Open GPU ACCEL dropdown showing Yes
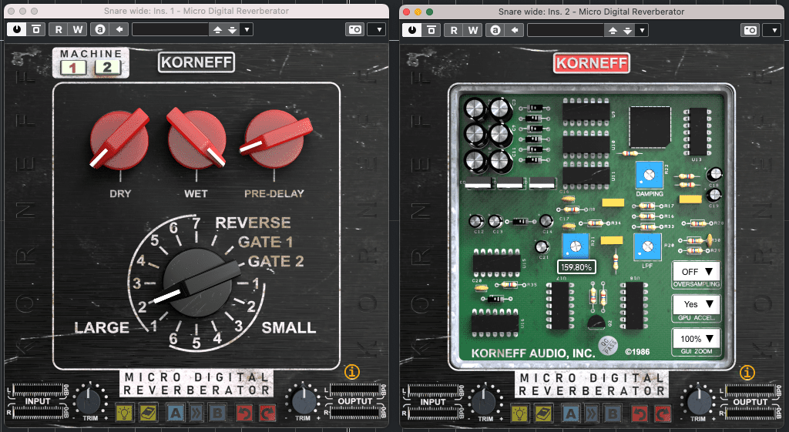 click(697, 304)
